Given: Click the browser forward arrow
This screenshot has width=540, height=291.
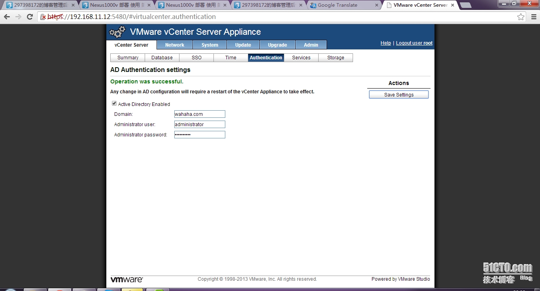Looking at the screenshot, I should [x=18, y=17].
